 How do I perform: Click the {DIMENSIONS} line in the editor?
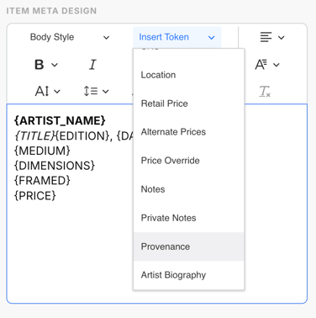click(55, 166)
